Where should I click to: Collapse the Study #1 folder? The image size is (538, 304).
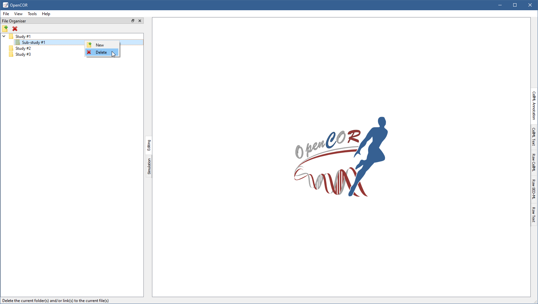[x=4, y=36]
